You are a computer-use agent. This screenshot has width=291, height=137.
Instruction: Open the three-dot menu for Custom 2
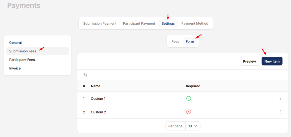[x=280, y=112]
